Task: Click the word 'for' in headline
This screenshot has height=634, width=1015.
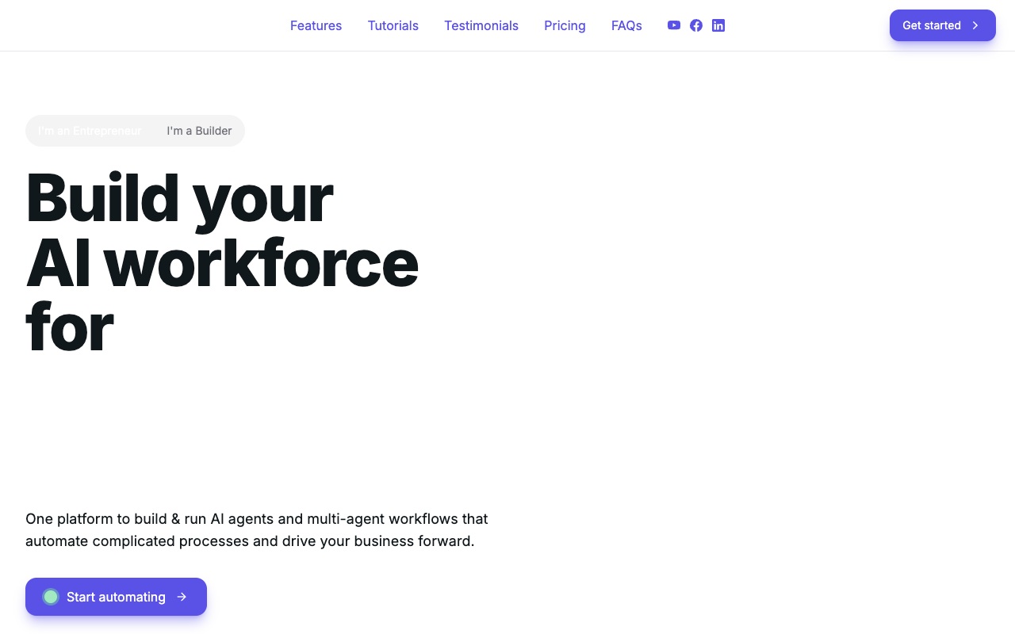Action: (70, 327)
